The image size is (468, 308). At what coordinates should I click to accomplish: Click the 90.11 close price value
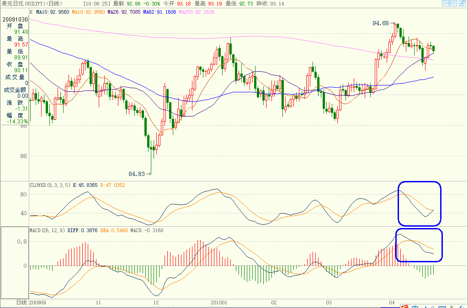pos(21,70)
